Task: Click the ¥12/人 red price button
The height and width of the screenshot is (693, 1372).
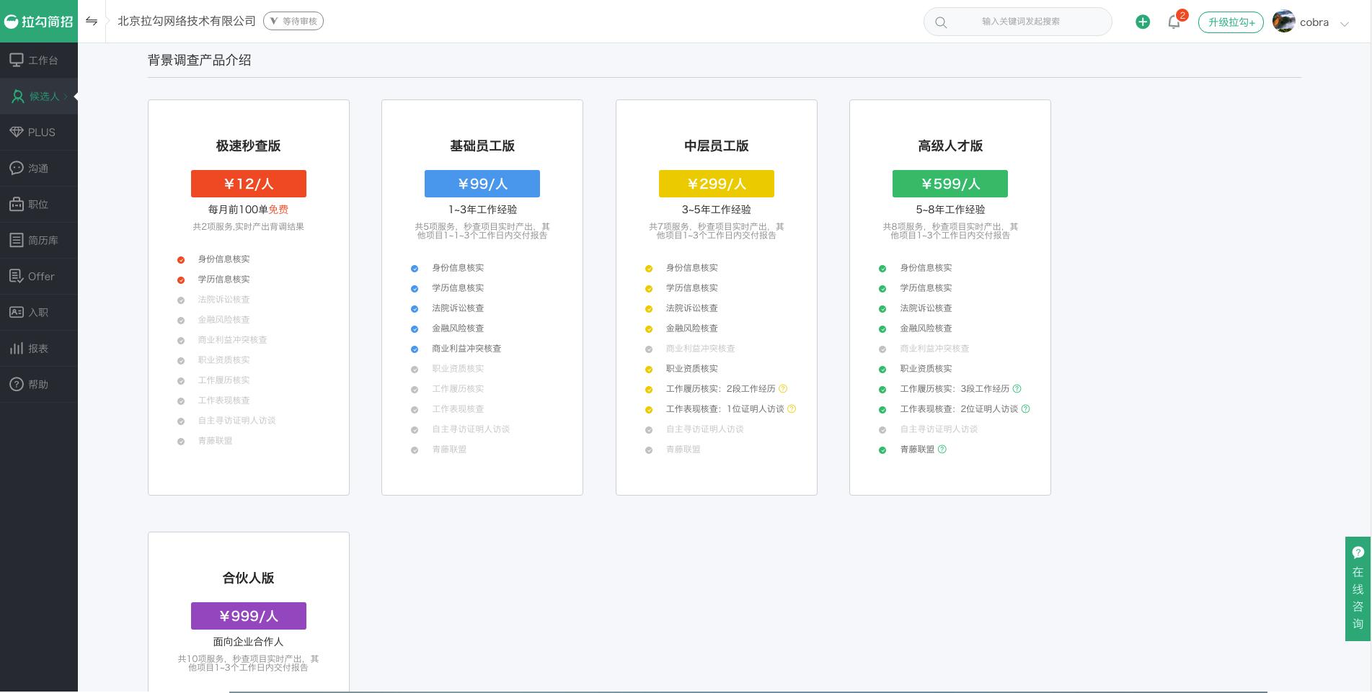Action: click(x=249, y=184)
